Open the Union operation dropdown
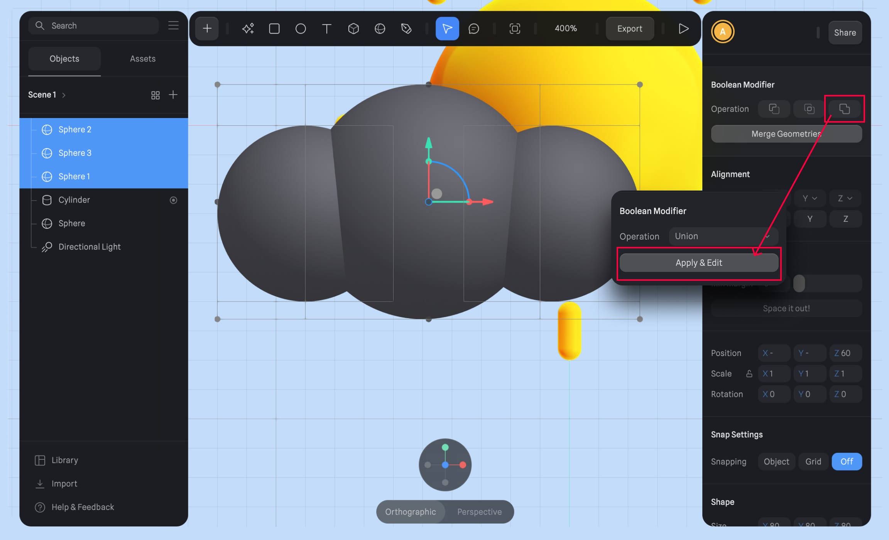889x540 pixels. [x=723, y=236]
